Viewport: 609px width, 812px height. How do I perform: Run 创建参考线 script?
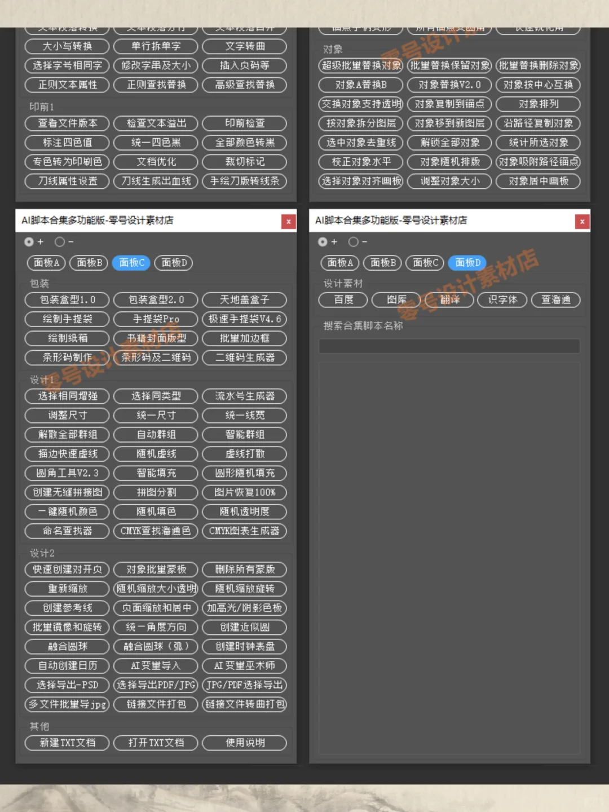tap(68, 608)
